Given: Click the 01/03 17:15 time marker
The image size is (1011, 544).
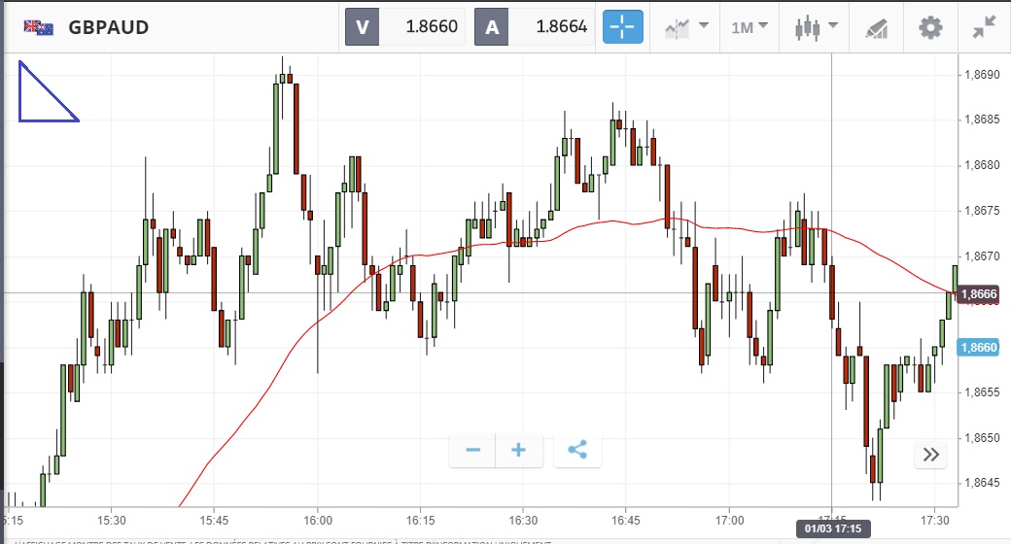Looking at the screenshot, I should coord(832,528).
